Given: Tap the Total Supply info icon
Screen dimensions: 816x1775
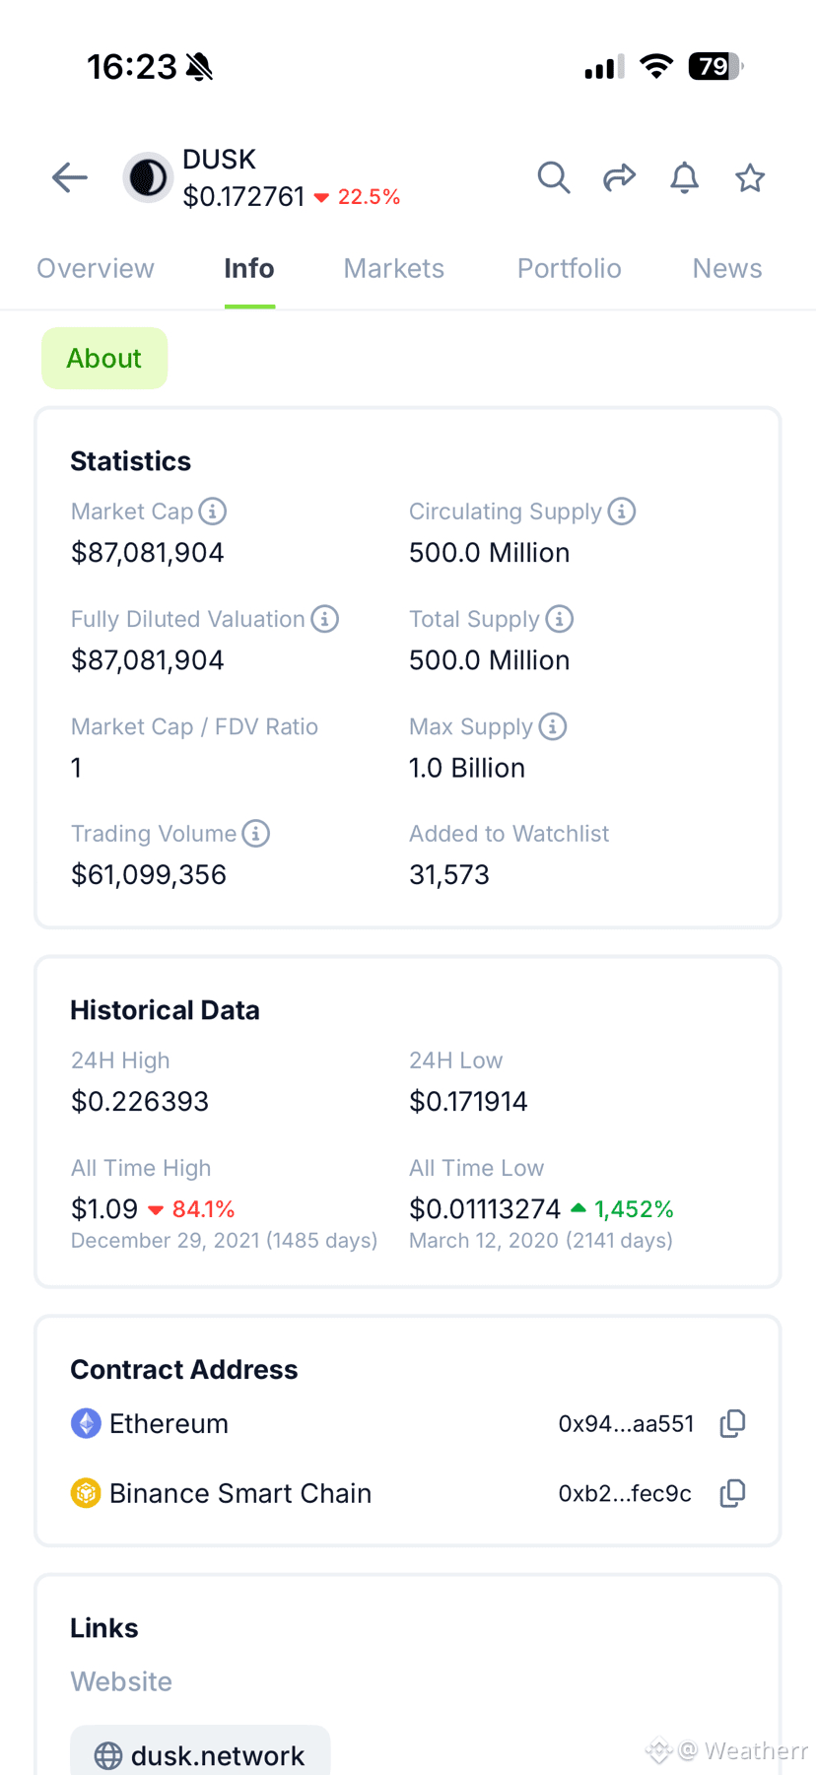Looking at the screenshot, I should tap(560, 619).
